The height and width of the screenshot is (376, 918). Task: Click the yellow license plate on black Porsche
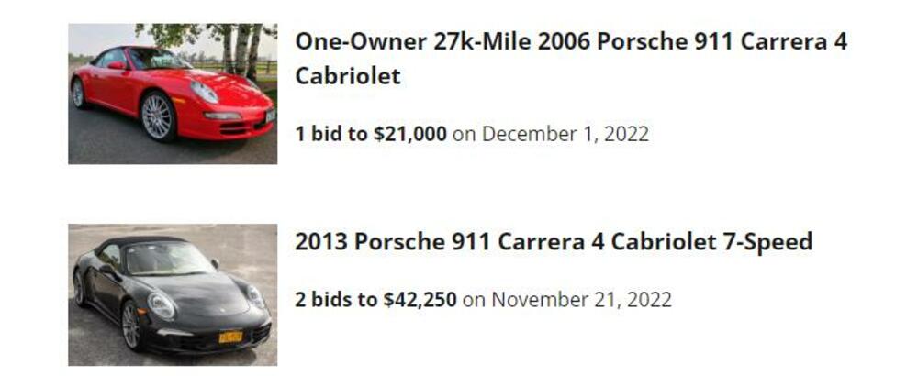229,337
